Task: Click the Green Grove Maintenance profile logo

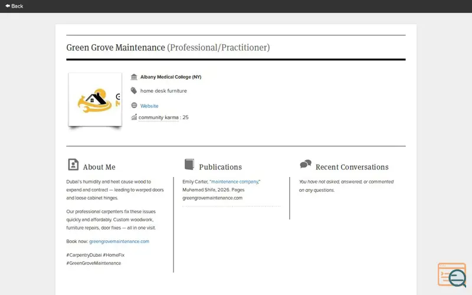Action: 95,100
